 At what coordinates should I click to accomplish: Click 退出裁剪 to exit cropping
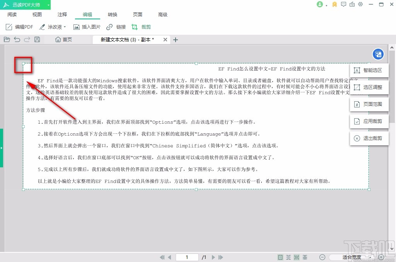click(x=369, y=138)
